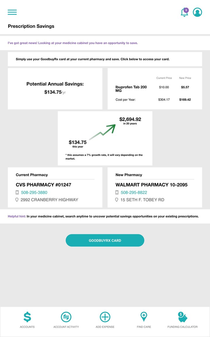This screenshot has width=210, height=337.
Task: Switch to the Find Care tab label
Action: pos(144,327)
